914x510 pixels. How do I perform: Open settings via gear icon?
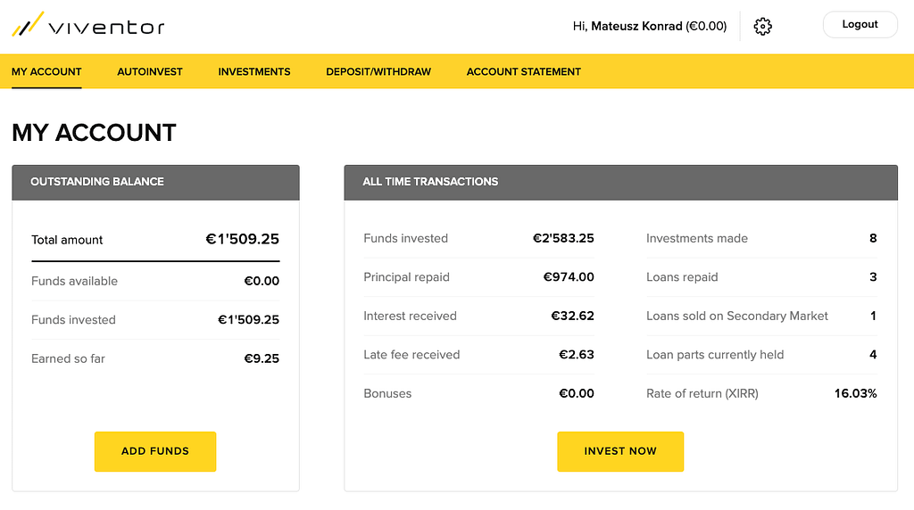click(762, 26)
